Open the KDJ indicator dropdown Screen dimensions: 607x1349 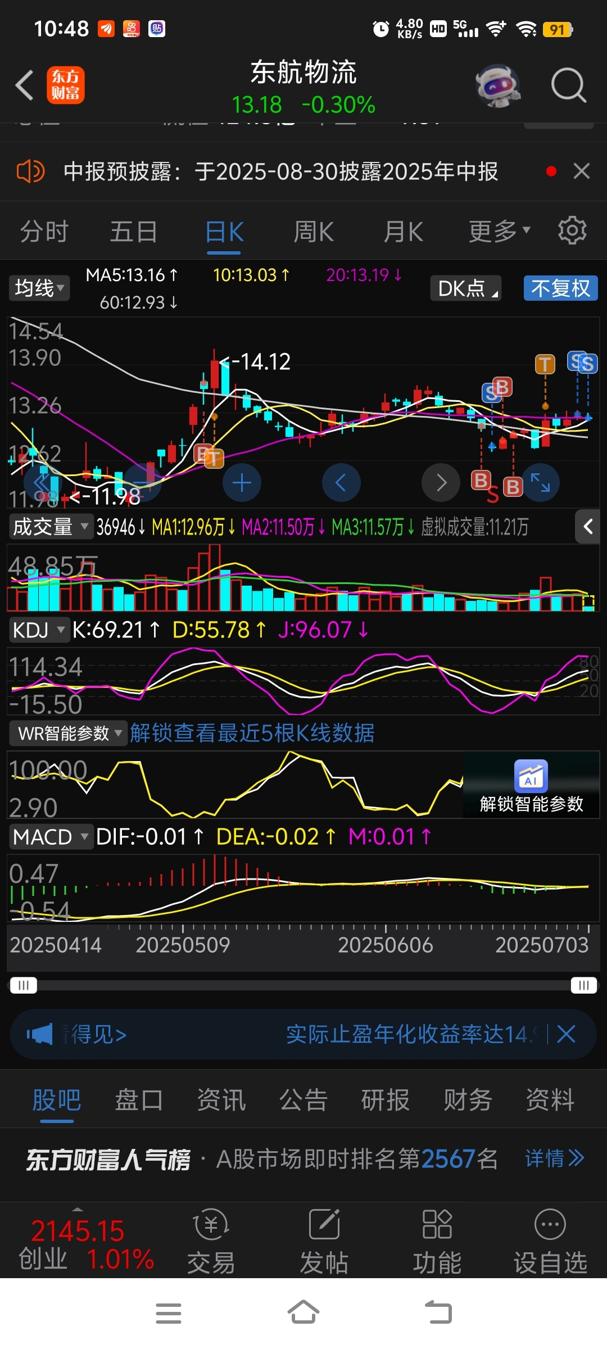[39, 630]
